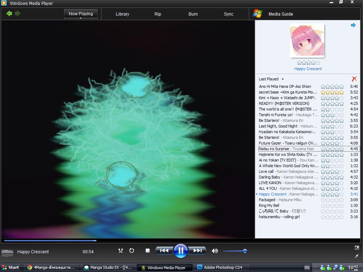Open the Media Guide tab
Viewport: 363px width, 272px height.
tap(281, 14)
